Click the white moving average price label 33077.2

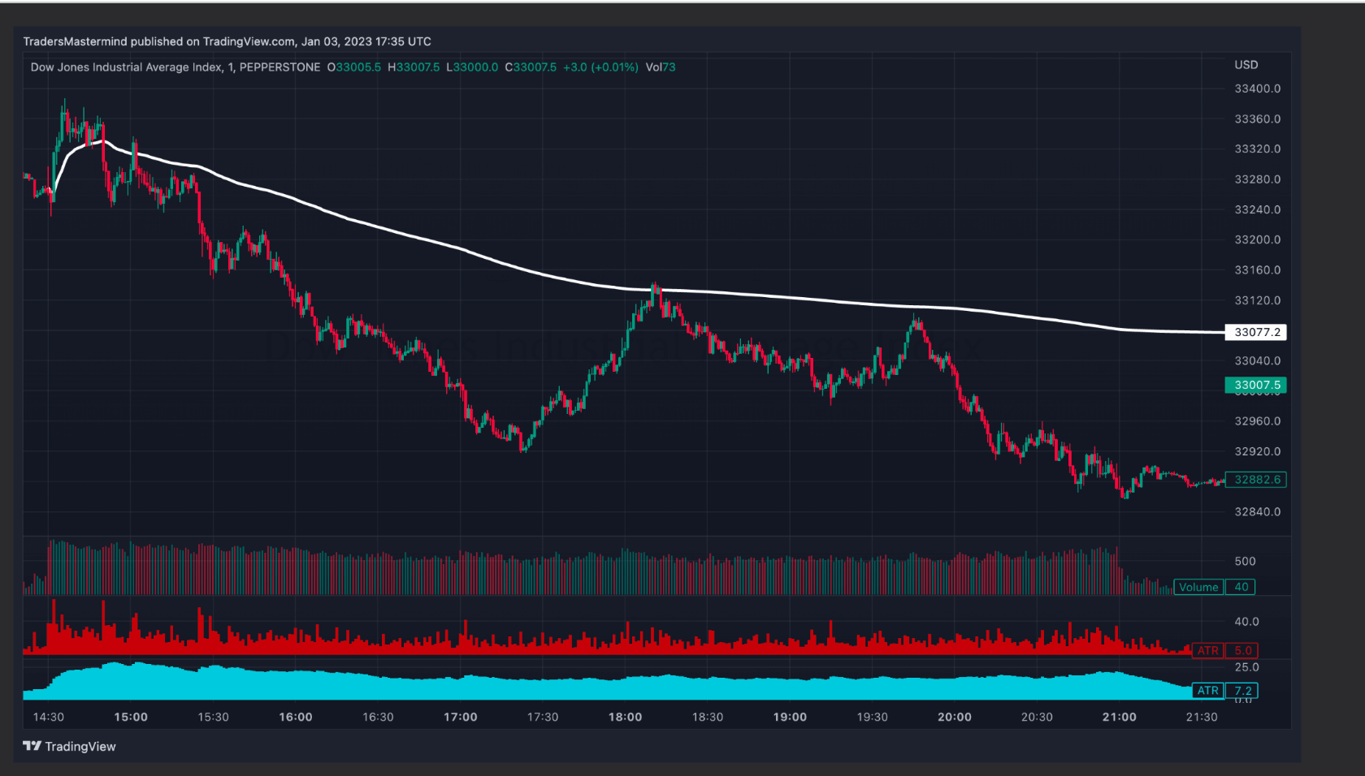(1254, 332)
